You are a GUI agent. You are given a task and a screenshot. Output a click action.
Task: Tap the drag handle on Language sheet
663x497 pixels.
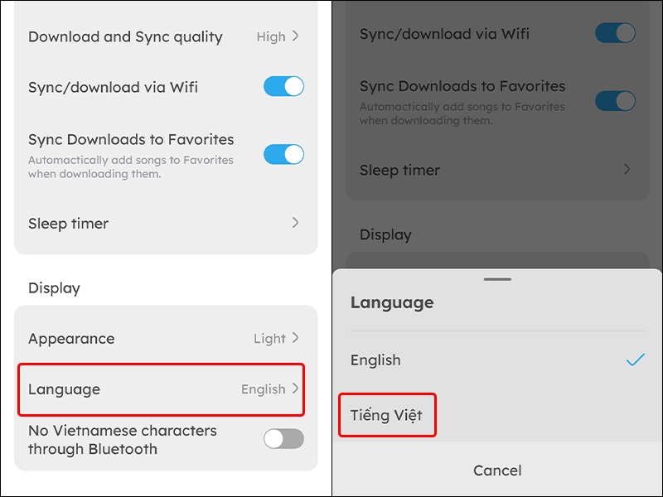pos(498,279)
